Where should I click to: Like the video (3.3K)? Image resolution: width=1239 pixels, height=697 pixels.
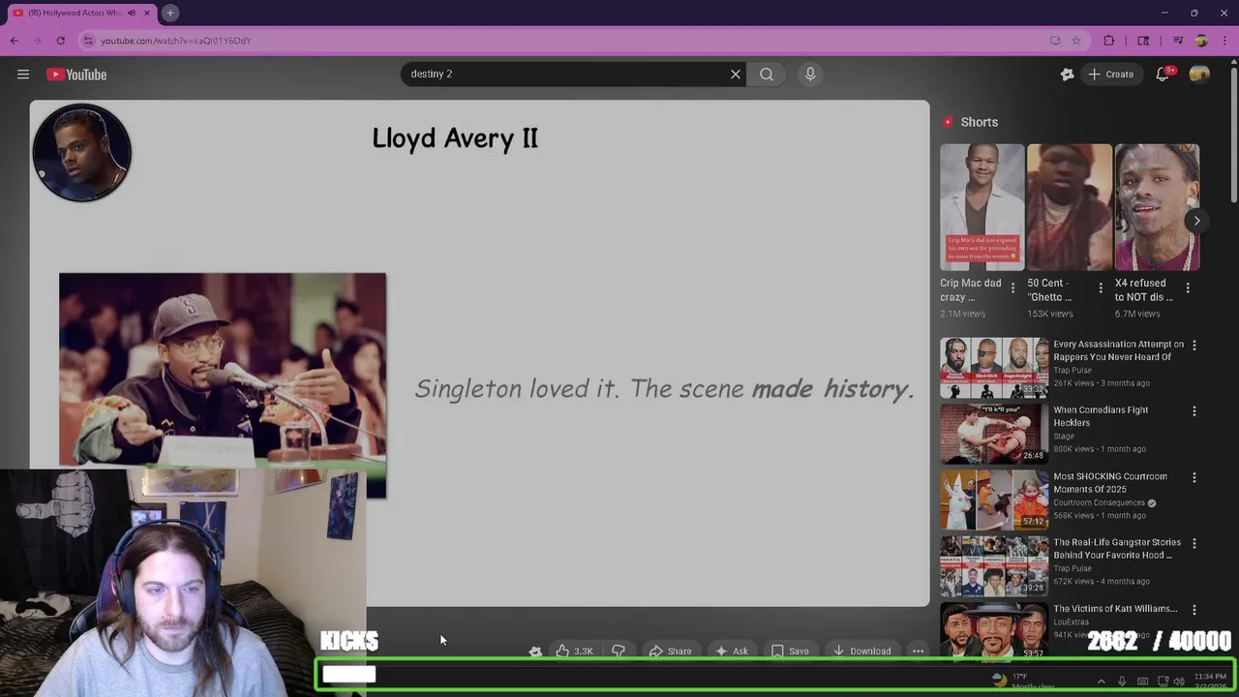(575, 652)
